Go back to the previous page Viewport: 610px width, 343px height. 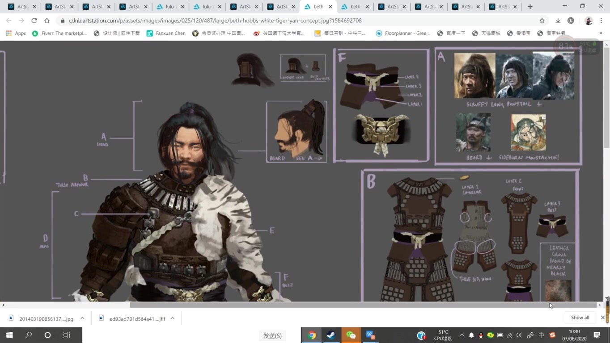pyautogui.click(x=9, y=21)
